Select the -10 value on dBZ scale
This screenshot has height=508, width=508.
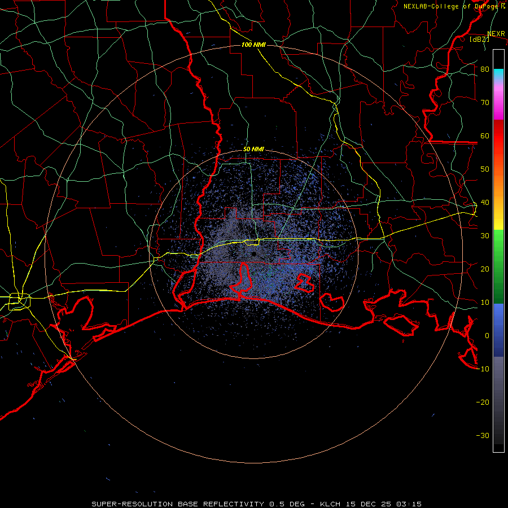click(483, 369)
